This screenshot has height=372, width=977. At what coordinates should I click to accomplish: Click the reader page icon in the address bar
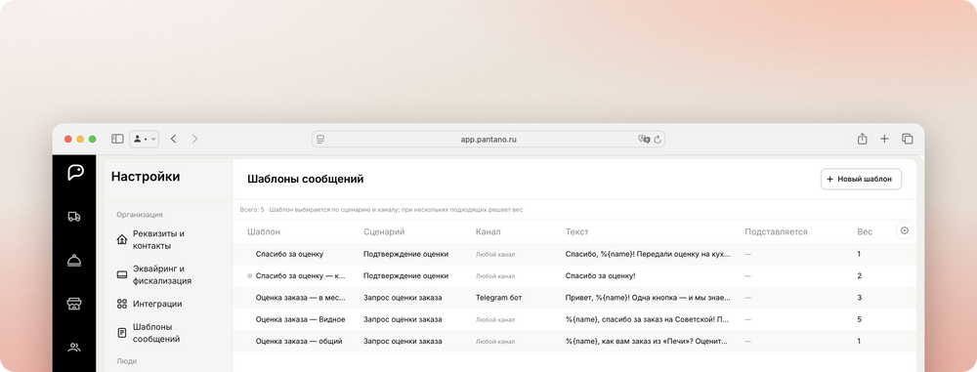[x=320, y=139]
